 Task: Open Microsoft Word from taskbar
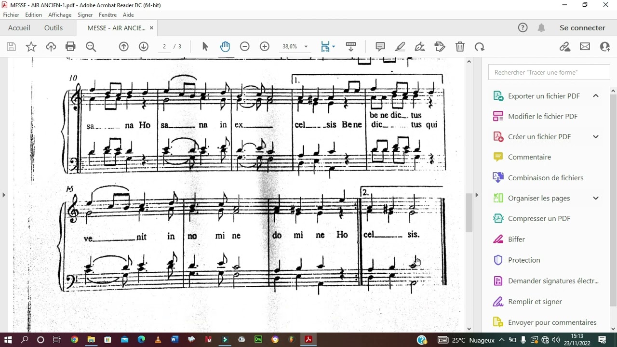click(174, 340)
